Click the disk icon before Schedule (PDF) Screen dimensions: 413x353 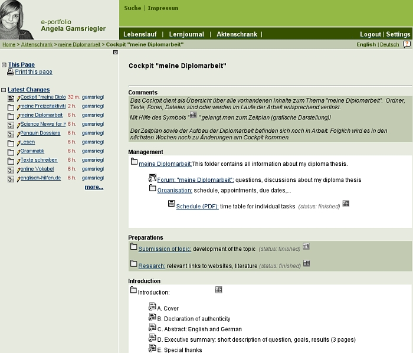pos(171,204)
